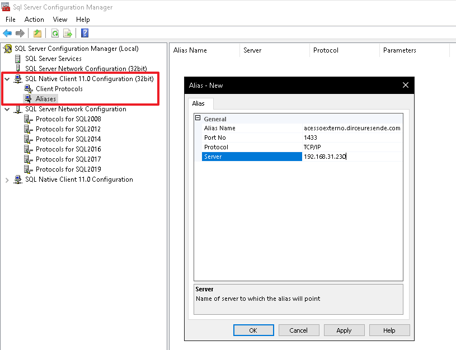Click the Protocols for SQL2019 icon
Screen dimensions: 456x350
click(28, 169)
